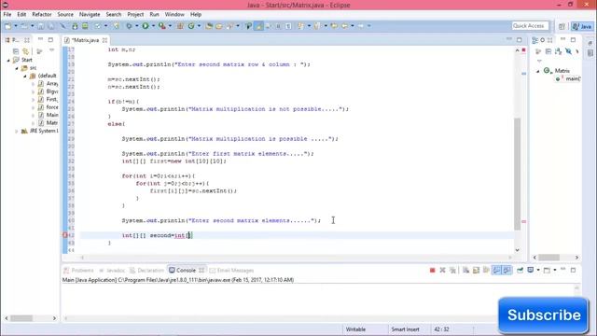This screenshot has width=597, height=336.
Task: Click the Package Explorer horizontal scrollbar thumb
Action: 21,317
